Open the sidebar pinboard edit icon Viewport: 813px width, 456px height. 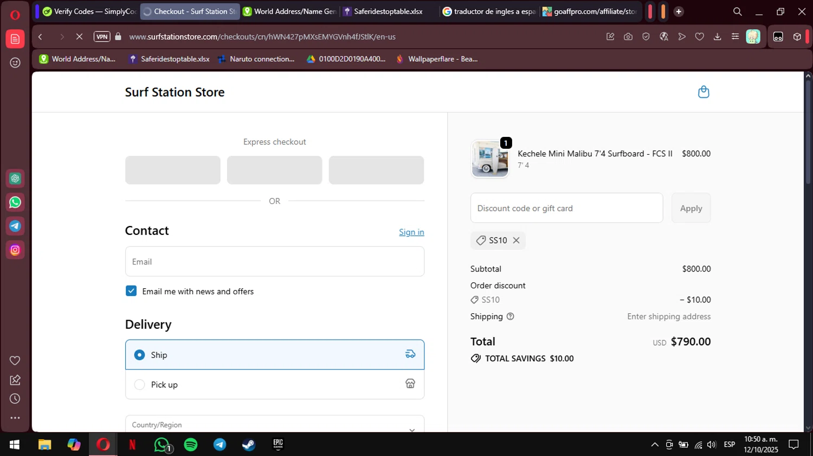[x=15, y=380]
